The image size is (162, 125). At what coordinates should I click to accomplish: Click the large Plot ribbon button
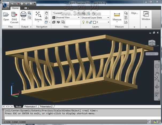pos(24,16)
